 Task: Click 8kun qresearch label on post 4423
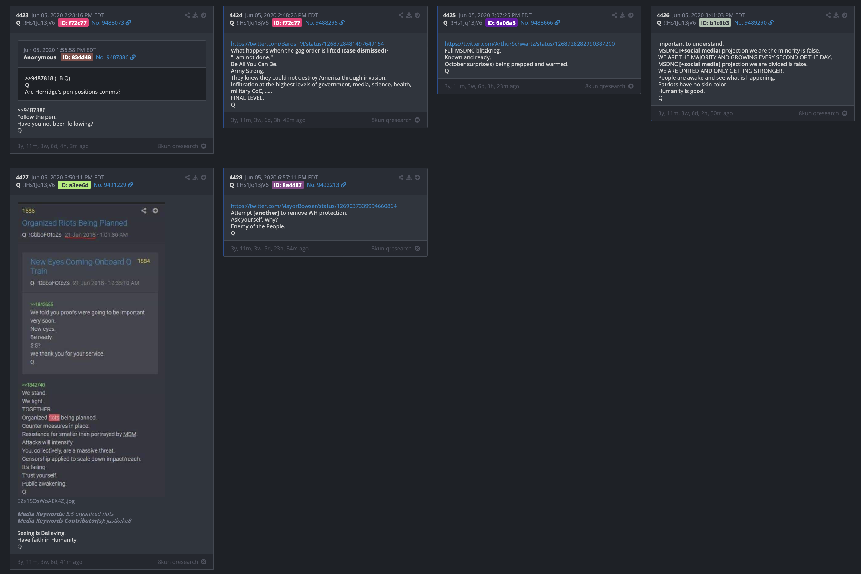178,146
